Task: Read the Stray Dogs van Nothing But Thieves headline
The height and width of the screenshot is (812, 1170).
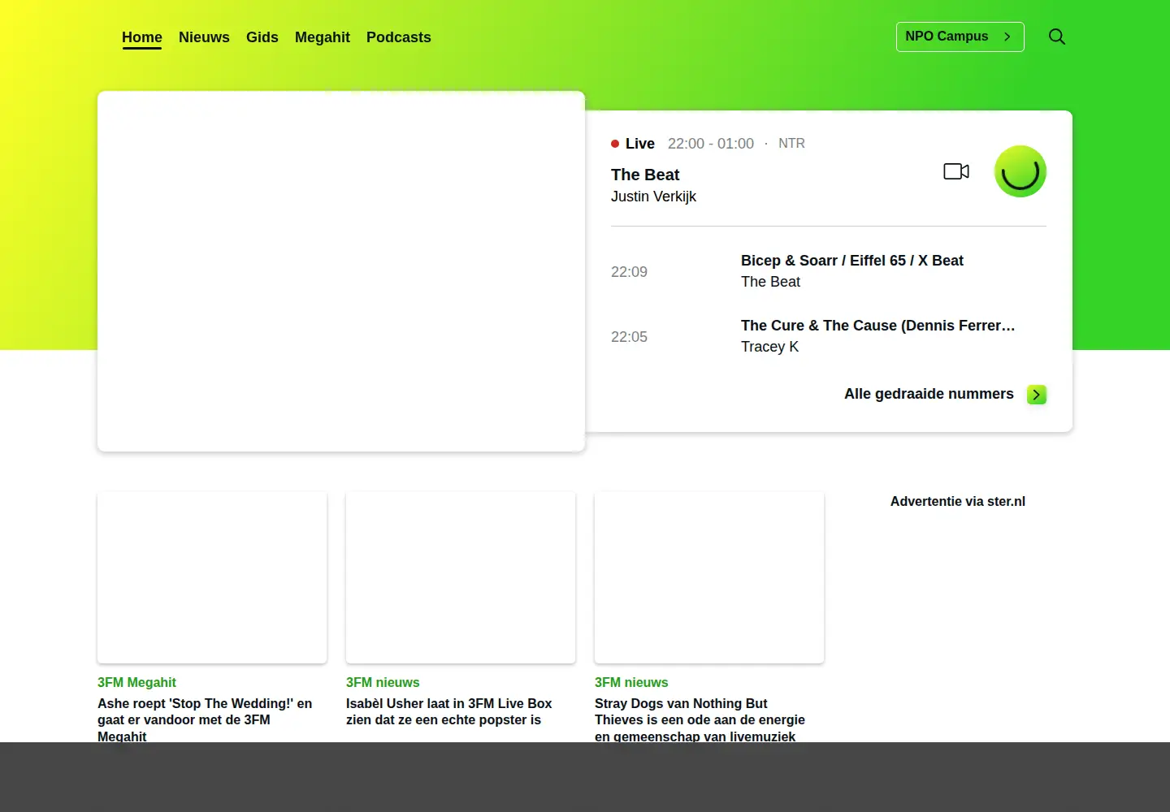Action: pyautogui.click(x=700, y=719)
